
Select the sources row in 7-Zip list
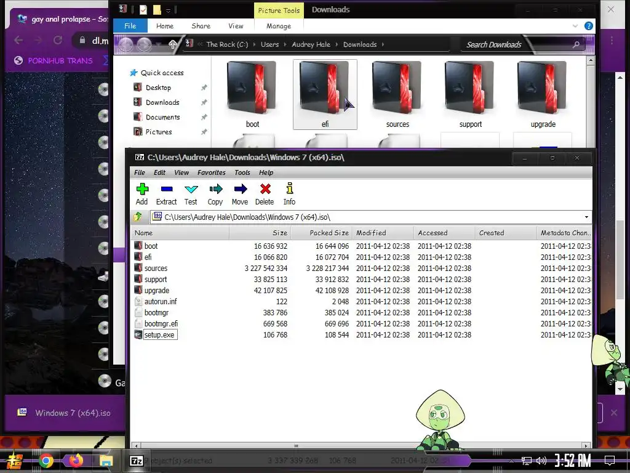point(362,269)
